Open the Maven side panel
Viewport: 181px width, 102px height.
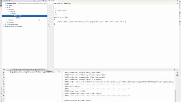click(180, 24)
